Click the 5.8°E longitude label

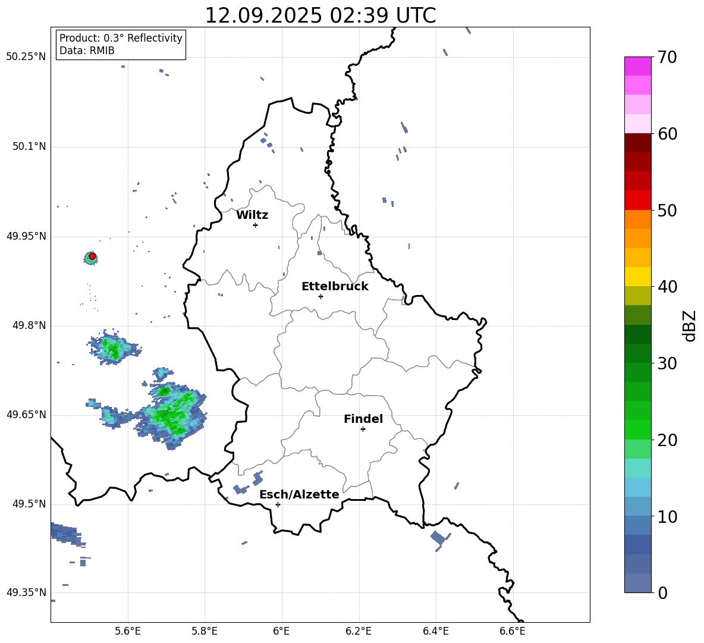coord(205,631)
